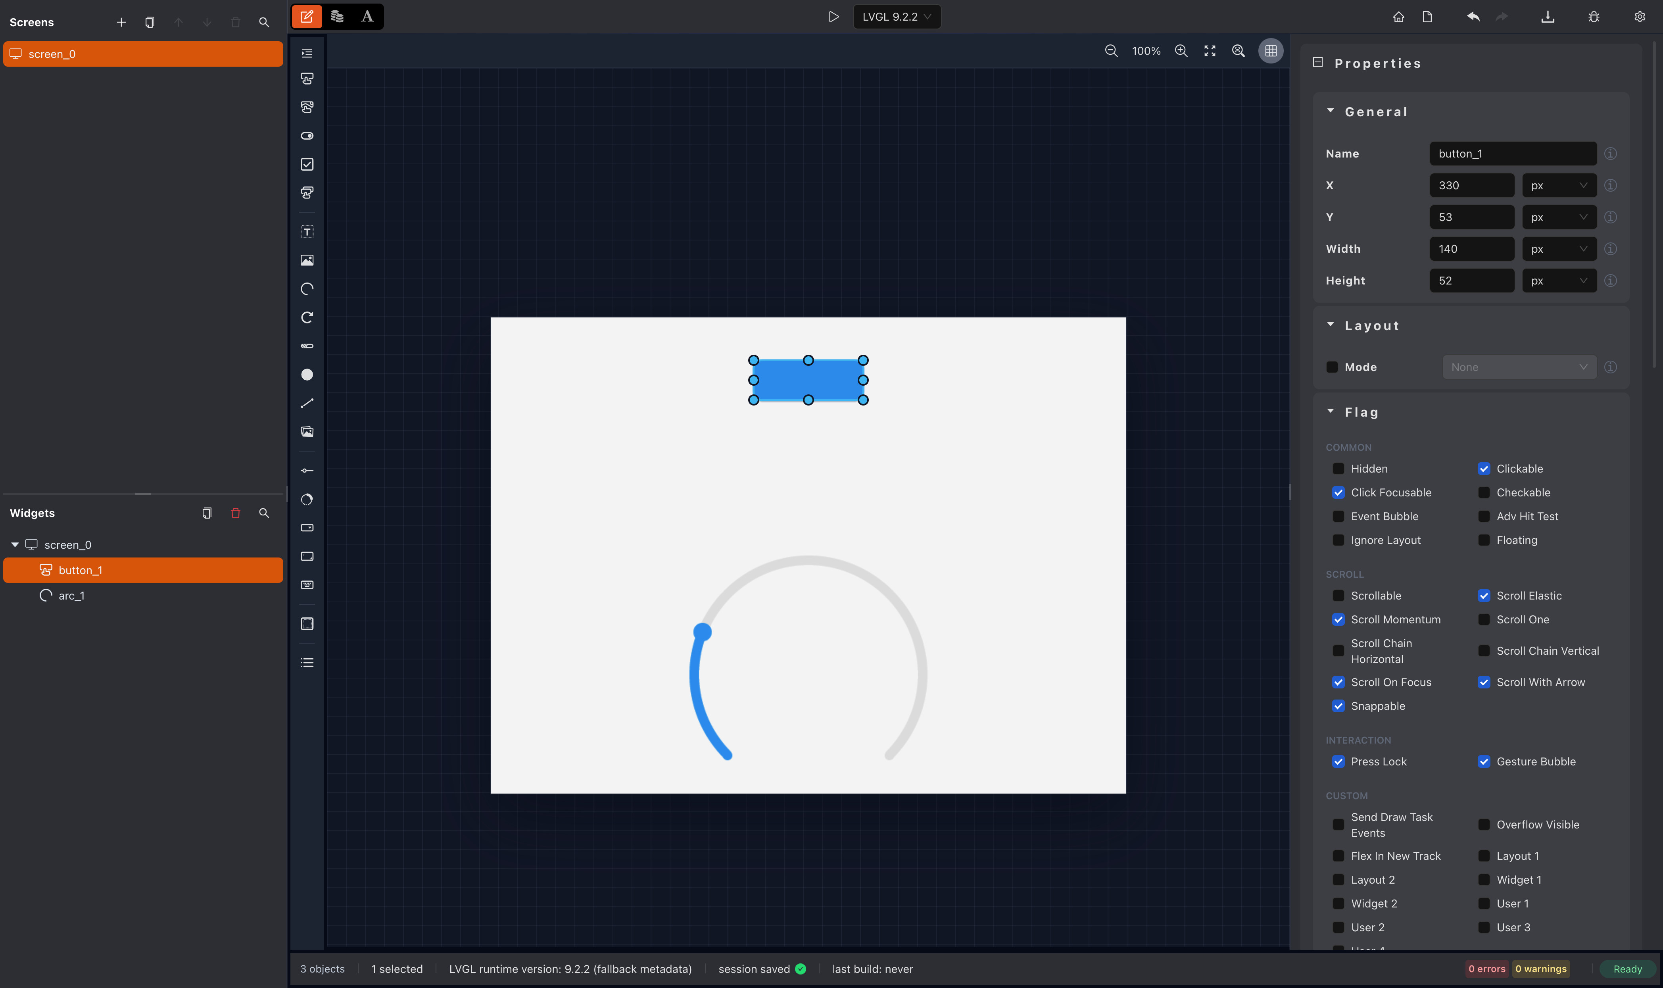Select the Spinner widget tool
The height and width of the screenshot is (988, 1663).
[x=307, y=317]
